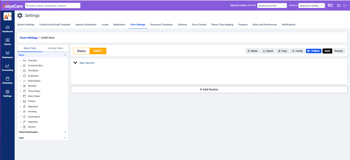Click the Hyperlink chain icon
The width and height of the screenshot is (350, 160).
click(x=24, y=122)
